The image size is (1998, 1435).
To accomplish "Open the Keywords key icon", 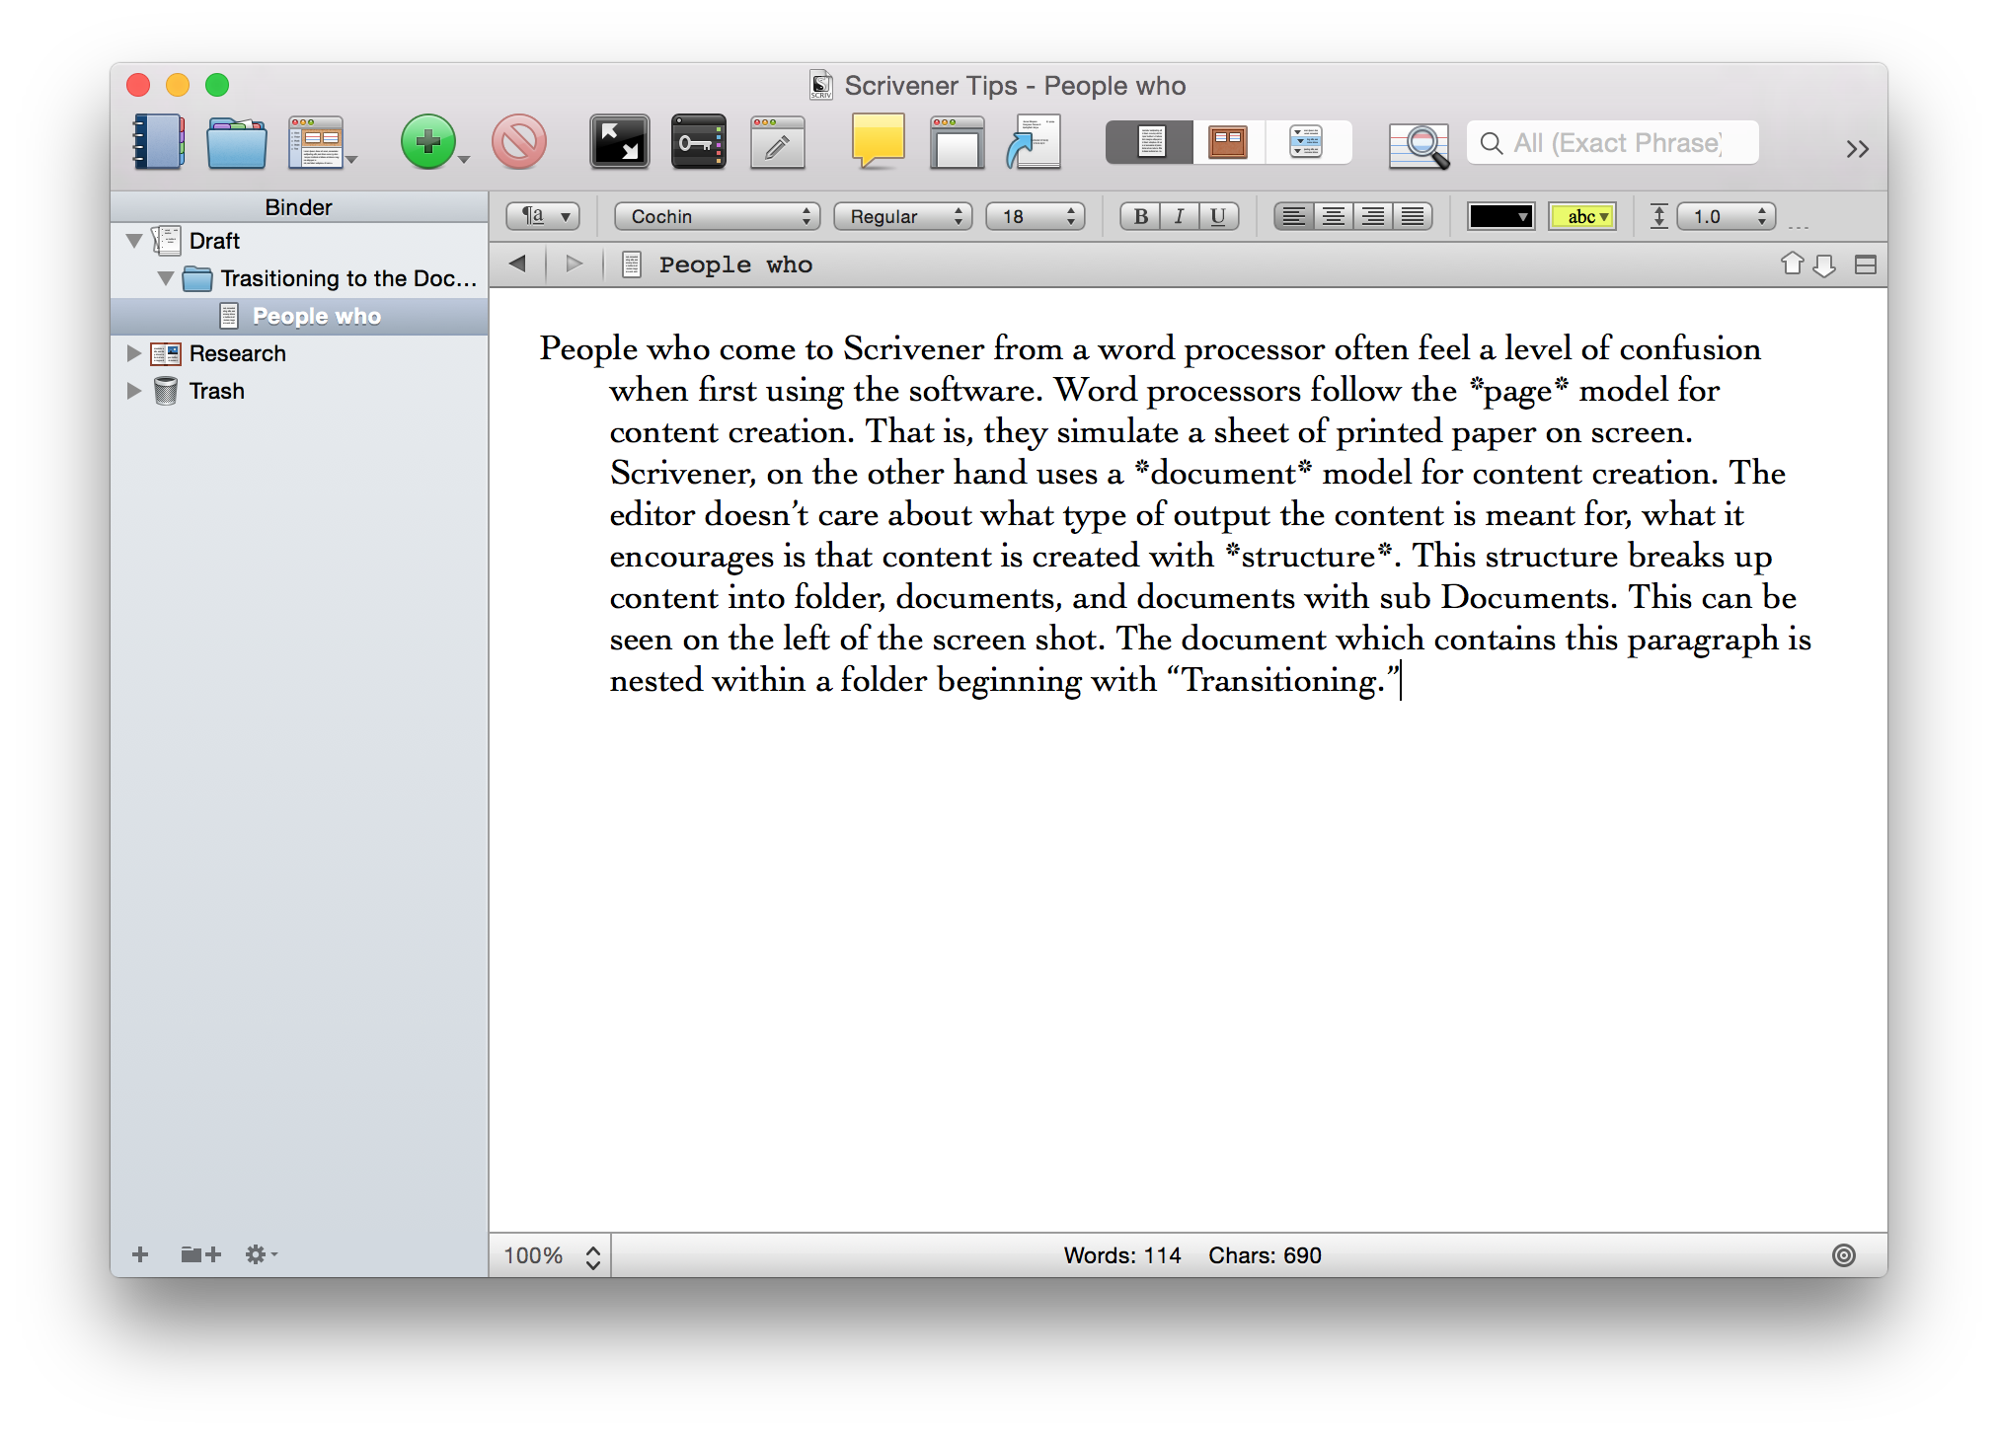I will coord(698,142).
